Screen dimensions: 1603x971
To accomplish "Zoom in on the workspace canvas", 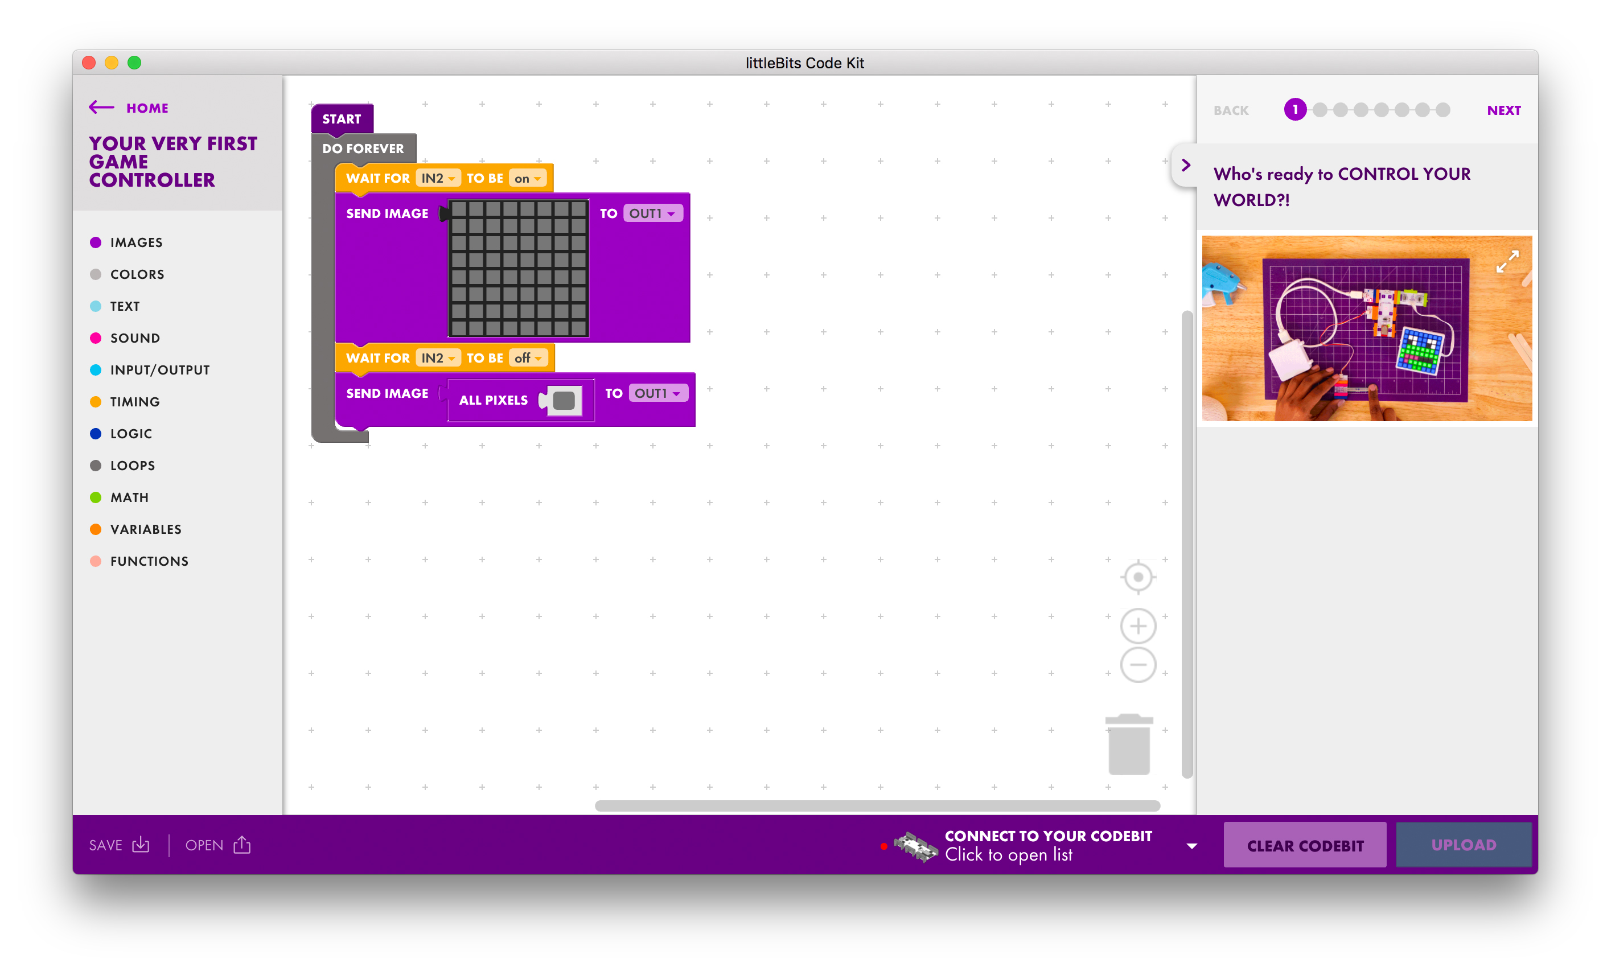I will pyautogui.click(x=1137, y=626).
